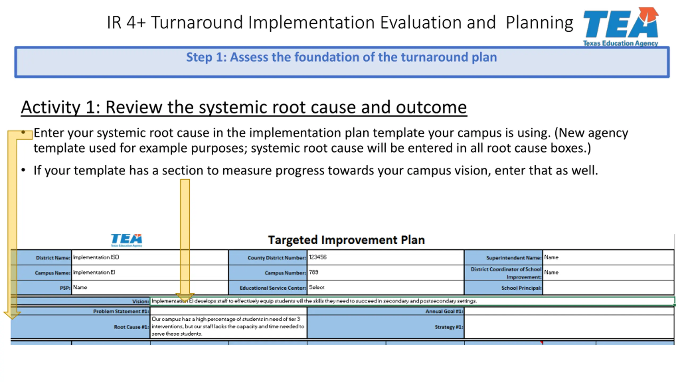Click the Campus Name field 'Implementation El'
This screenshot has width=680, height=382.
[x=150, y=272]
